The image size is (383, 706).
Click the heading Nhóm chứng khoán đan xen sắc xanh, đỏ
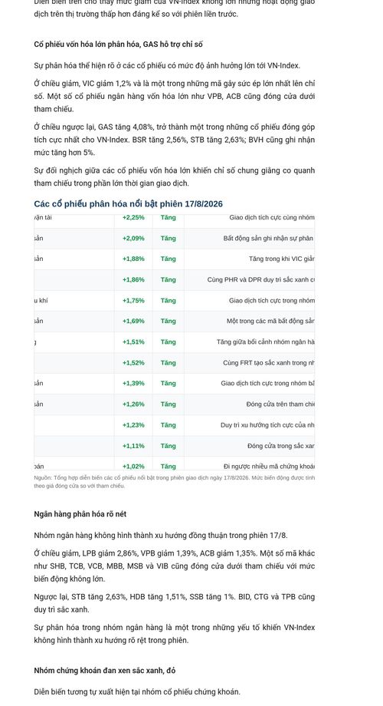105,671
